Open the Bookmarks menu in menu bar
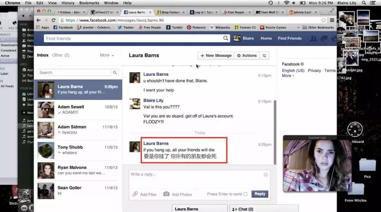Image resolution: width=381 pixels, height=212 pixels. pyautogui.click(x=89, y=3)
